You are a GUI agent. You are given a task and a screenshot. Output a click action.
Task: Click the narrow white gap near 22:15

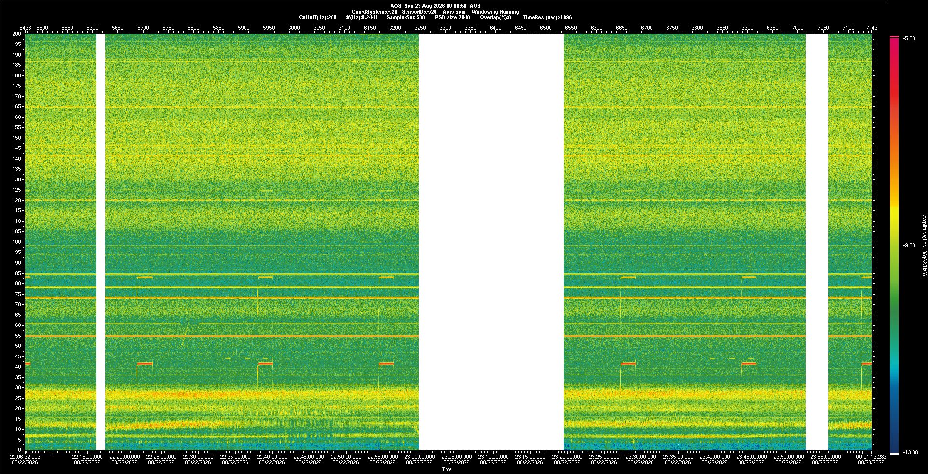tap(101, 242)
